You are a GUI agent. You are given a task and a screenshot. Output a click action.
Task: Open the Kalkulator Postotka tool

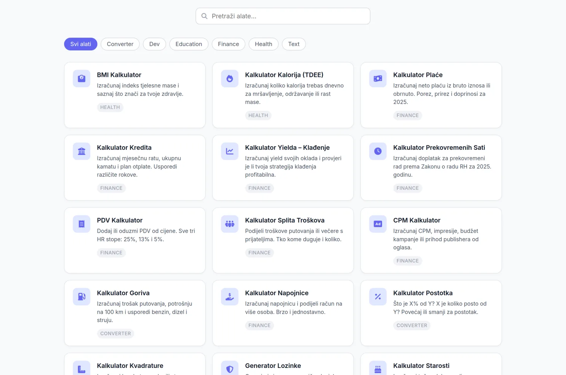click(x=431, y=313)
